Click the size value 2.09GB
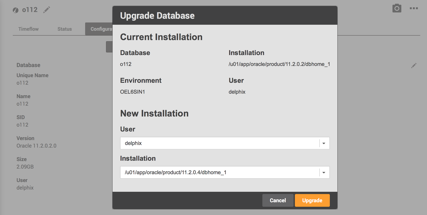This screenshot has height=215, width=427. (x=25, y=167)
